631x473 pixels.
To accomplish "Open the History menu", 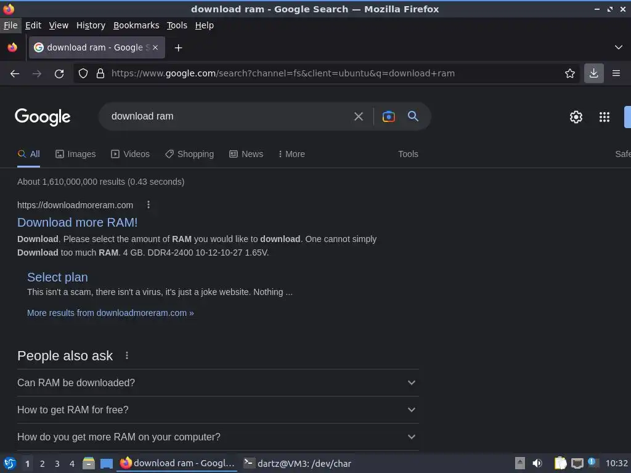I will click(x=91, y=25).
